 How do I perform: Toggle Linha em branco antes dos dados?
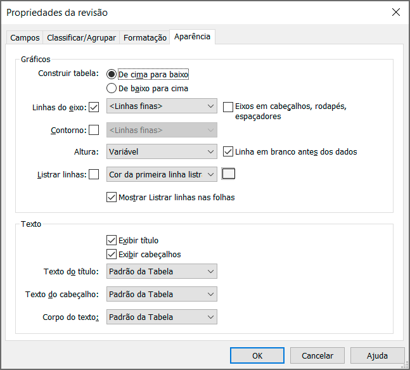tap(229, 151)
